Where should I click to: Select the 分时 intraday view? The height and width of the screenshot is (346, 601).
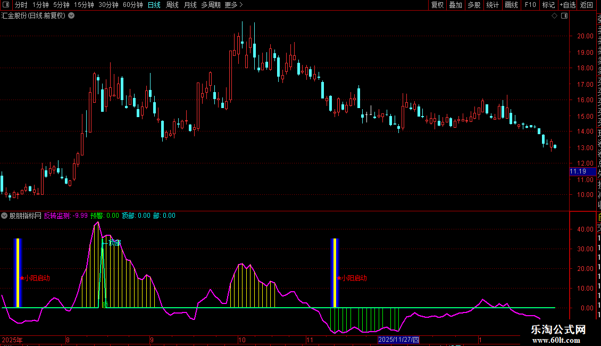(21, 5)
